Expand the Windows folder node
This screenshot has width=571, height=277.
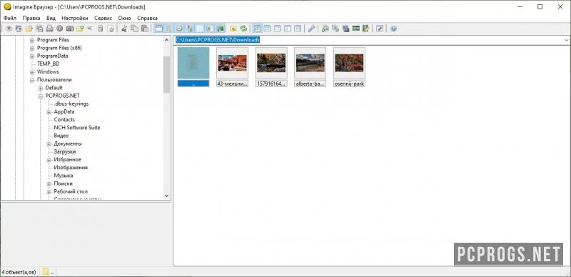(32, 72)
